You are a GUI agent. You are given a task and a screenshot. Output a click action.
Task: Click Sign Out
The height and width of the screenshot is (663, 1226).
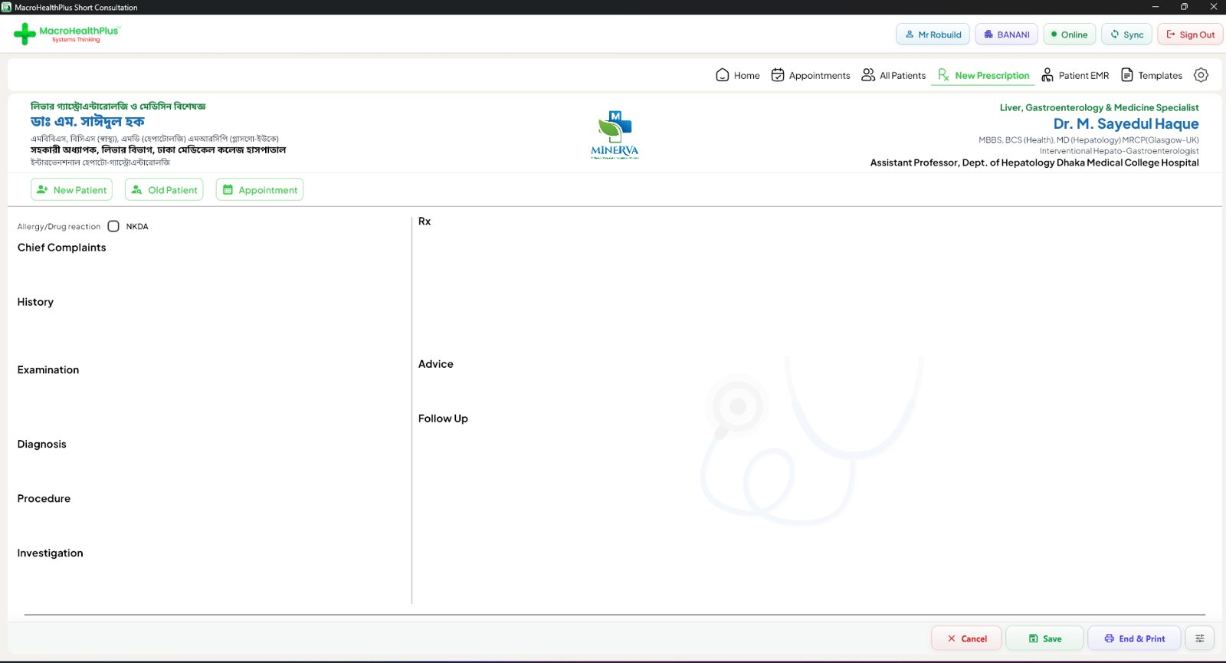1190,34
